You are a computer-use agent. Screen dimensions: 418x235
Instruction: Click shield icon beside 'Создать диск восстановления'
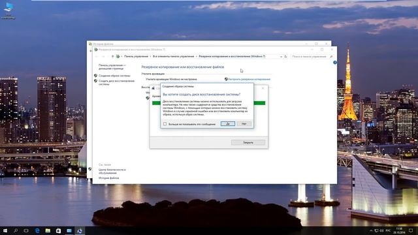tap(96, 81)
